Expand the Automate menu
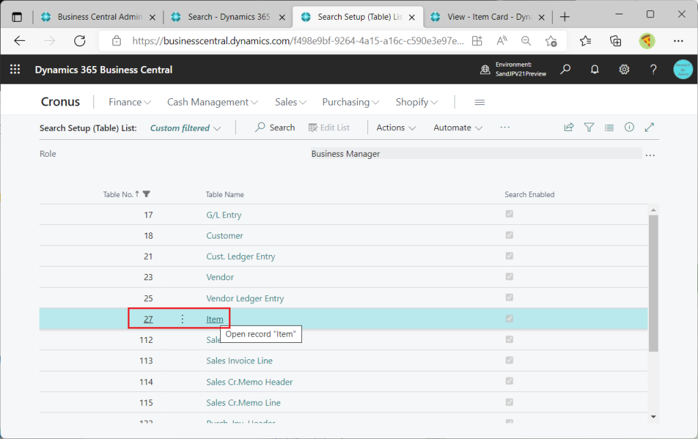 (457, 127)
